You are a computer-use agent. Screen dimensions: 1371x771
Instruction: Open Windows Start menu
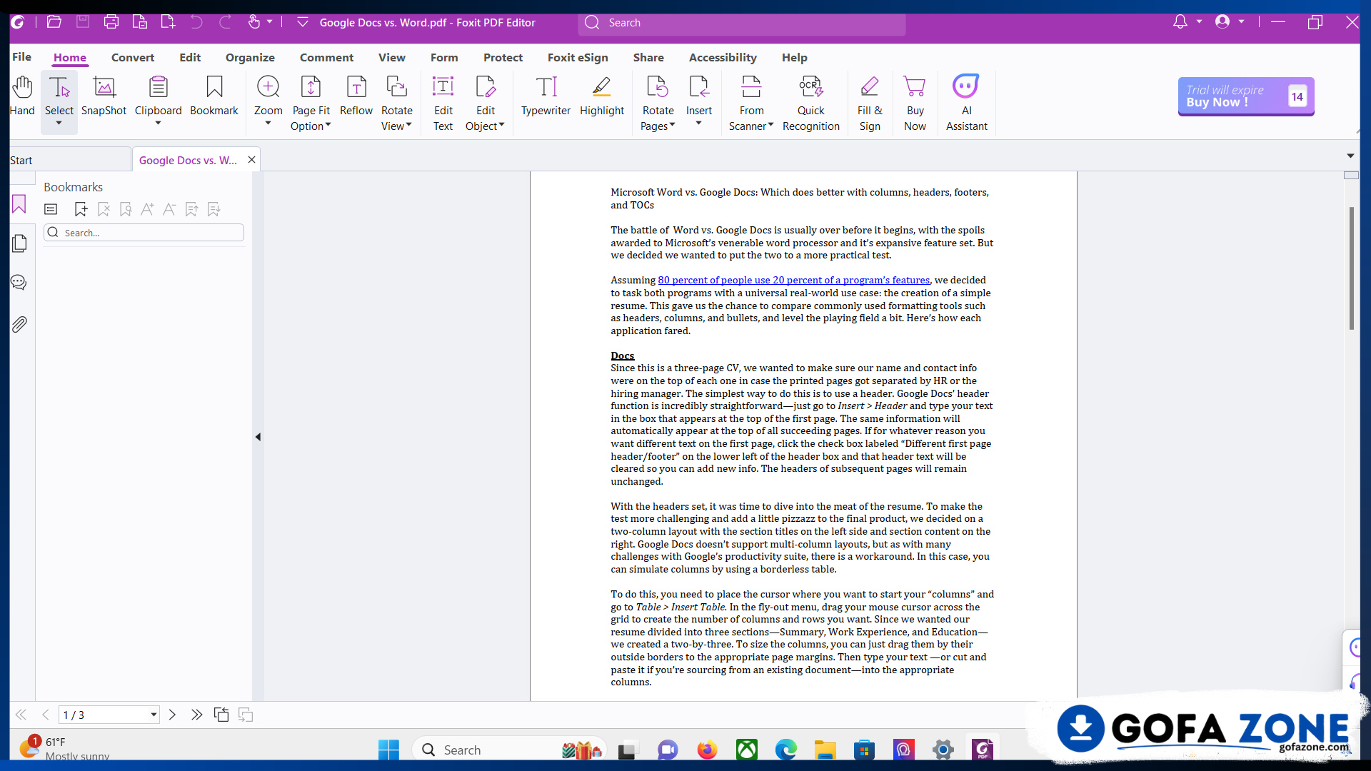pos(388,750)
